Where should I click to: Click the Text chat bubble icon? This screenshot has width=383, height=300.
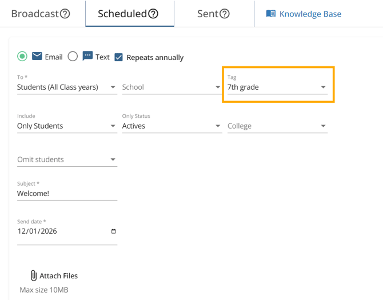[87, 57]
